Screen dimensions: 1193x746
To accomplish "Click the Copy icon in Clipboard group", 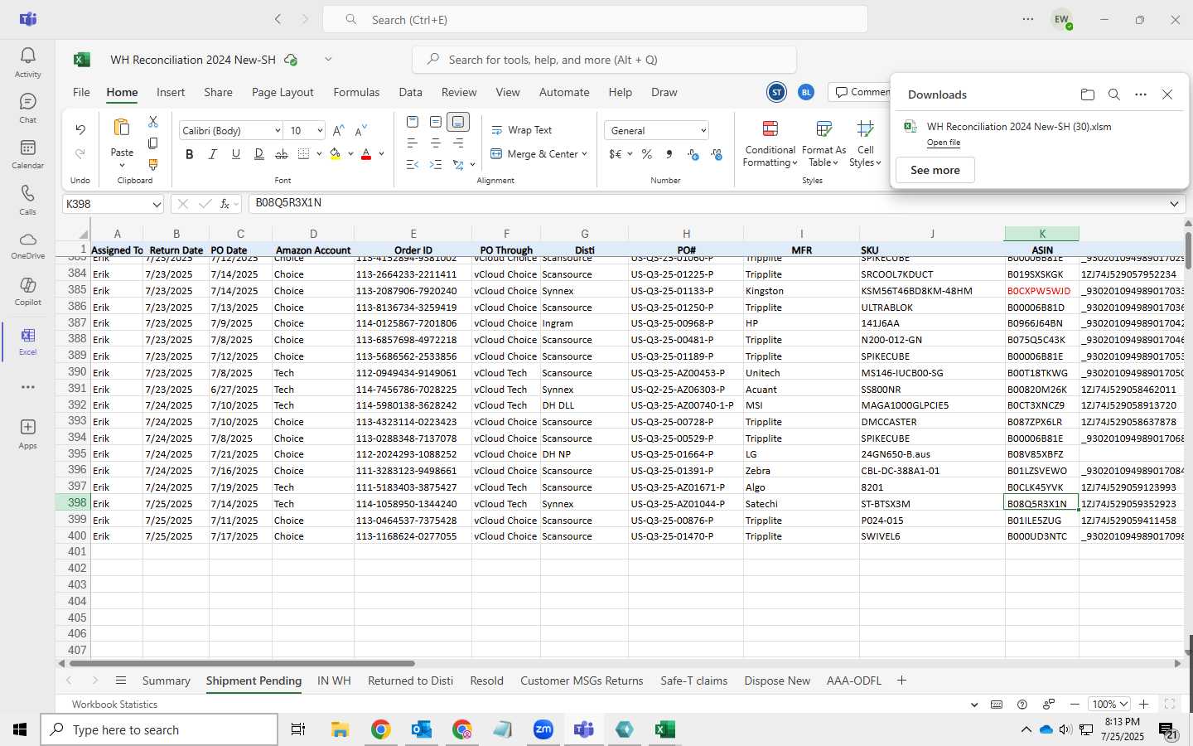I will pyautogui.click(x=153, y=143).
